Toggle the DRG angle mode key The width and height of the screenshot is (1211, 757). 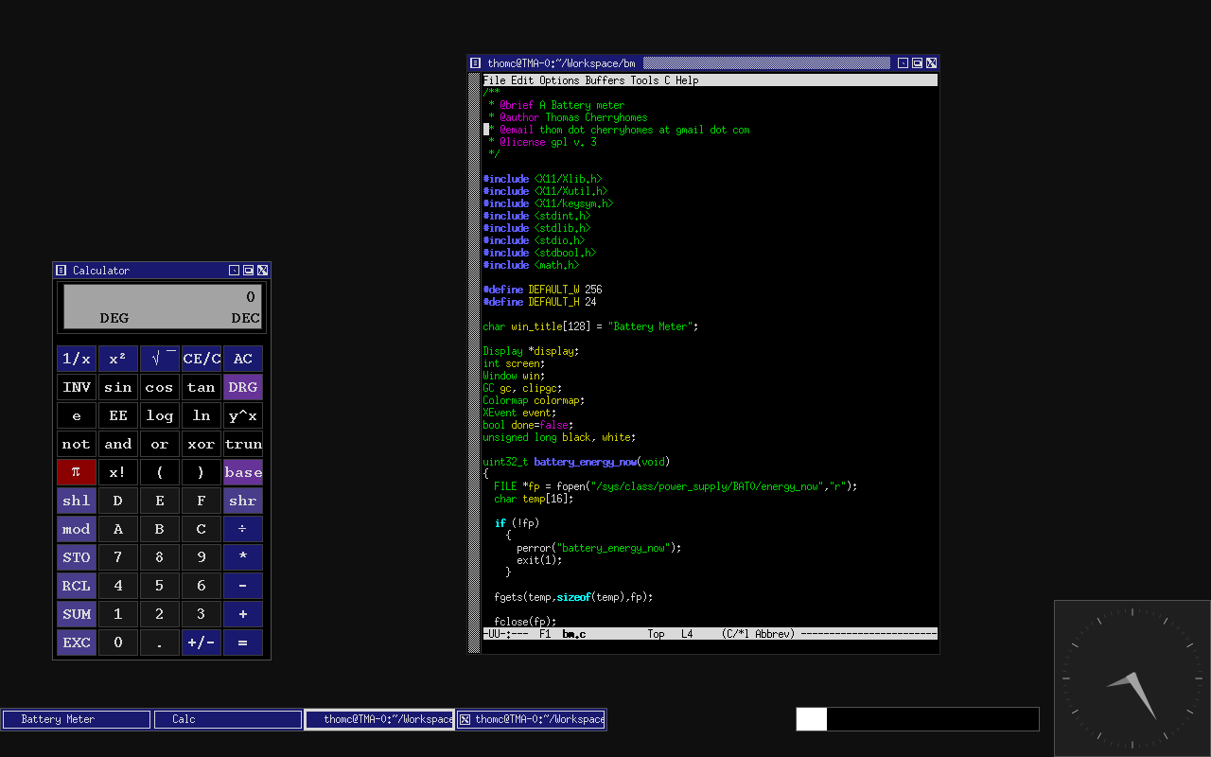243,387
